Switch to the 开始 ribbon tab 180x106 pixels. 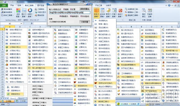(x=12, y=5)
